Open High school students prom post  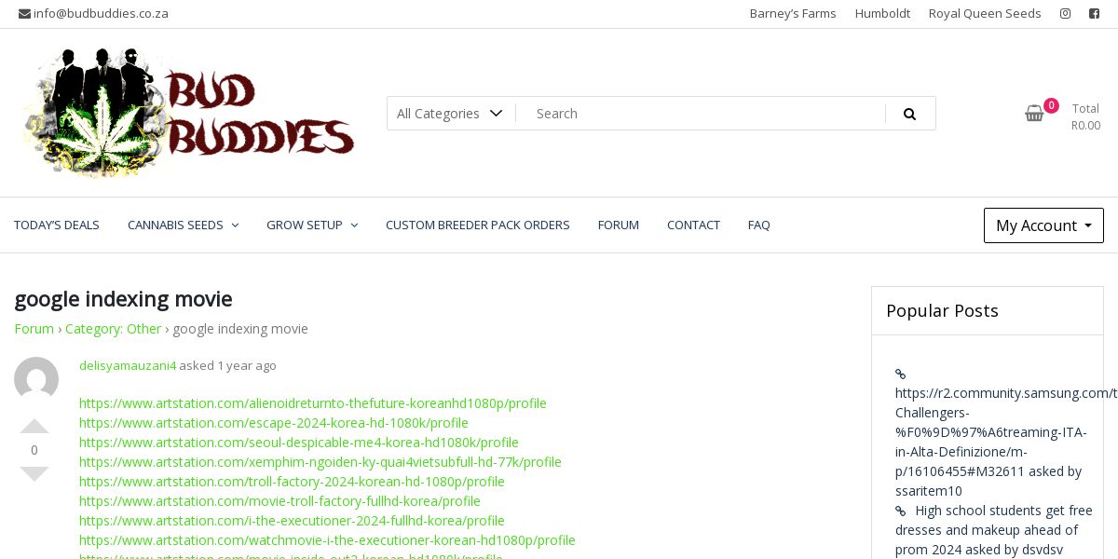coord(993,529)
